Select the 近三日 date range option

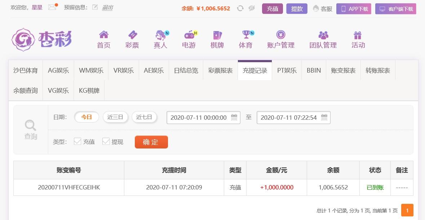[115, 117]
